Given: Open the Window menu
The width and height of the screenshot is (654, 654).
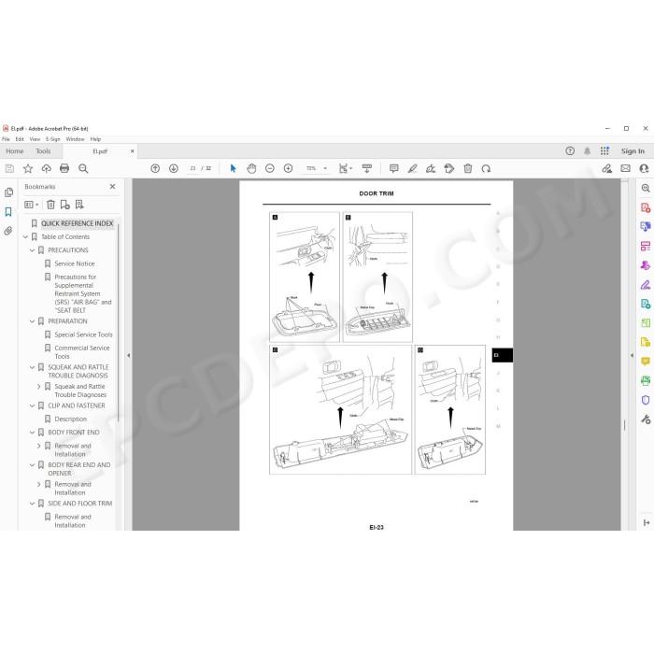Looking at the screenshot, I should (x=75, y=139).
